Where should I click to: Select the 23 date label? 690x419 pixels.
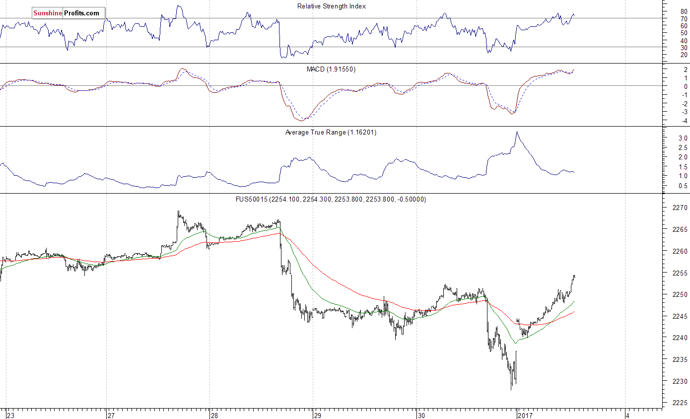pos(11,415)
